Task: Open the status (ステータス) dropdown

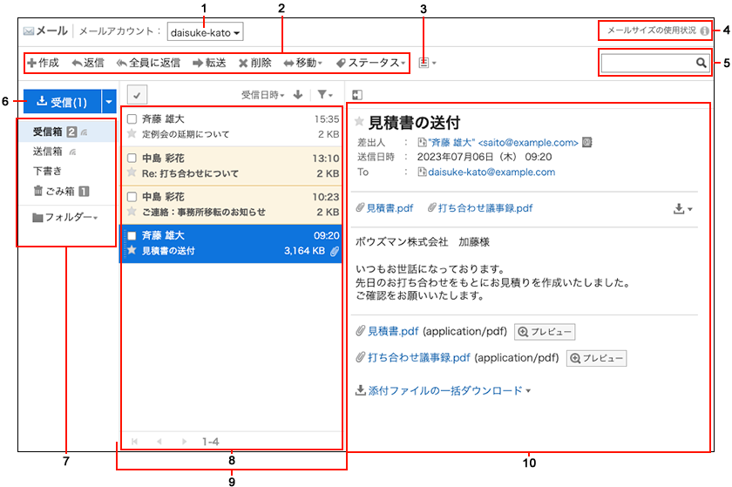Action: [x=370, y=63]
